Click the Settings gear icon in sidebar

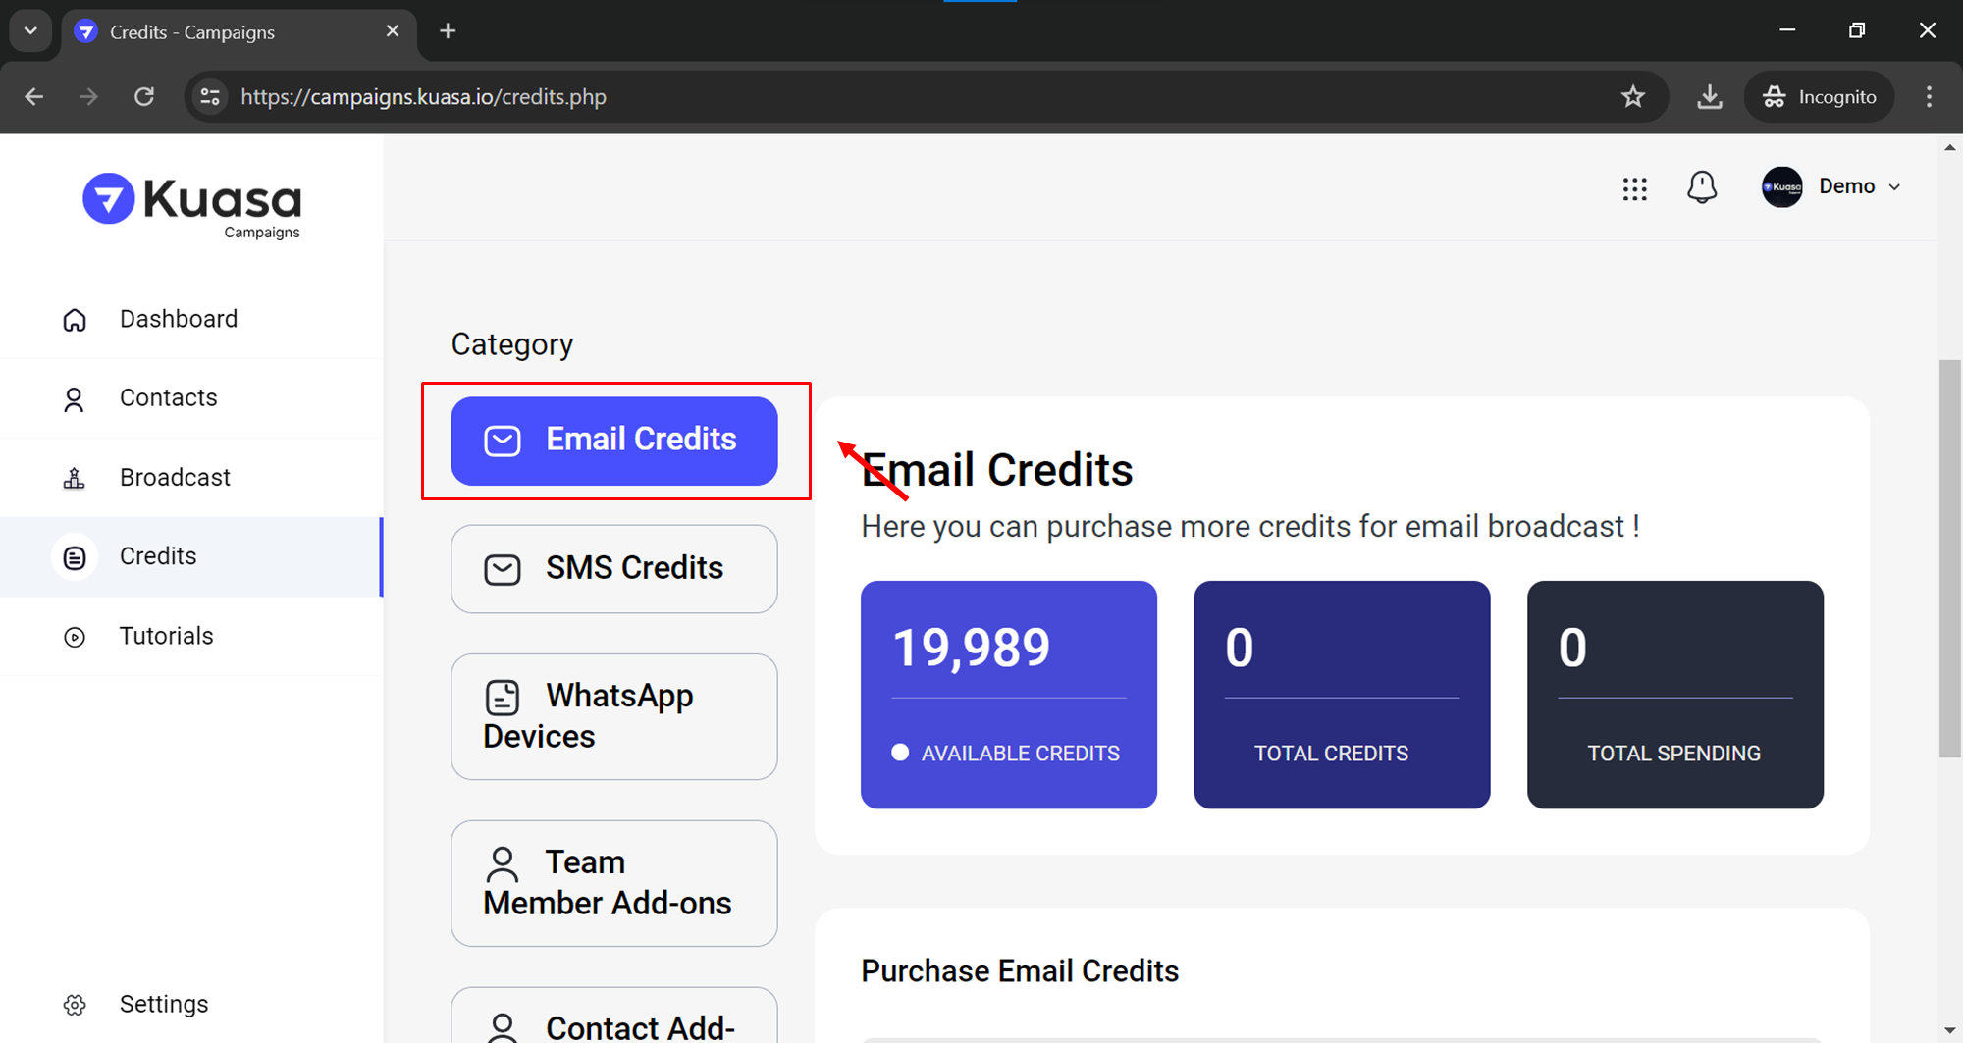(x=75, y=1005)
